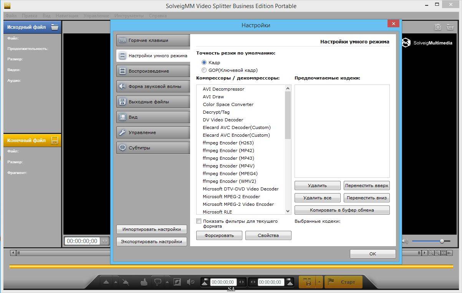The width and height of the screenshot is (462, 293).
Task: Cut out fragment with thumbs-down icon
Action: pos(157,282)
